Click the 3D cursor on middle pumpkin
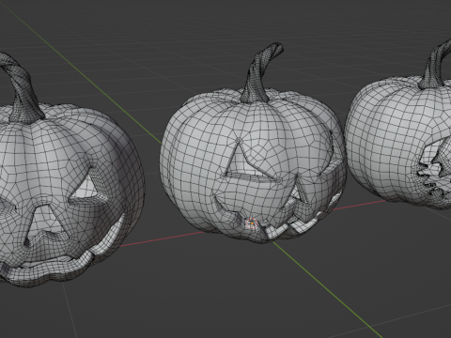This screenshot has height=338, width=451. click(252, 223)
